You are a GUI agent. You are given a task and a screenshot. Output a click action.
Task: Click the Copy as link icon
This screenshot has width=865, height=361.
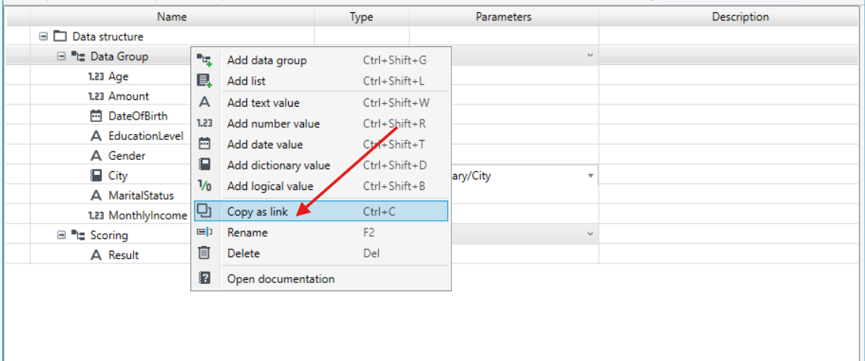coord(204,210)
